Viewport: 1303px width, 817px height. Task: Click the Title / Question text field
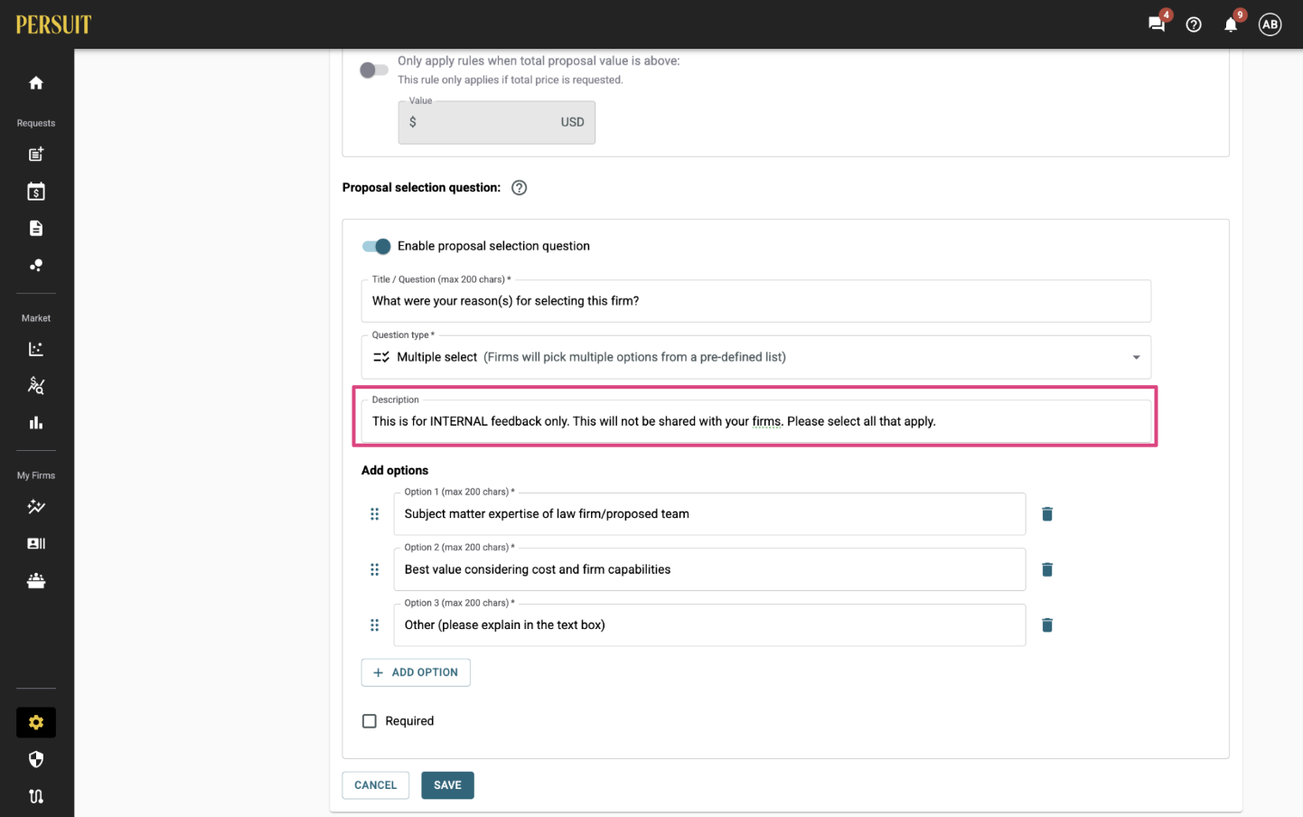(x=756, y=302)
